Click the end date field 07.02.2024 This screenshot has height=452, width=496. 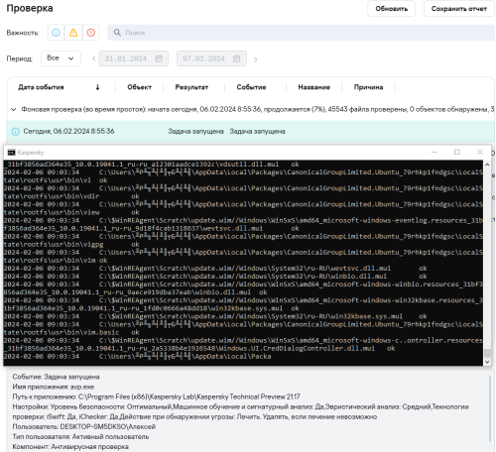coord(211,58)
